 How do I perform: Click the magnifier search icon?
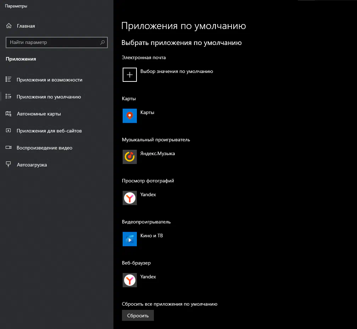pyautogui.click(x=102, y=42)
